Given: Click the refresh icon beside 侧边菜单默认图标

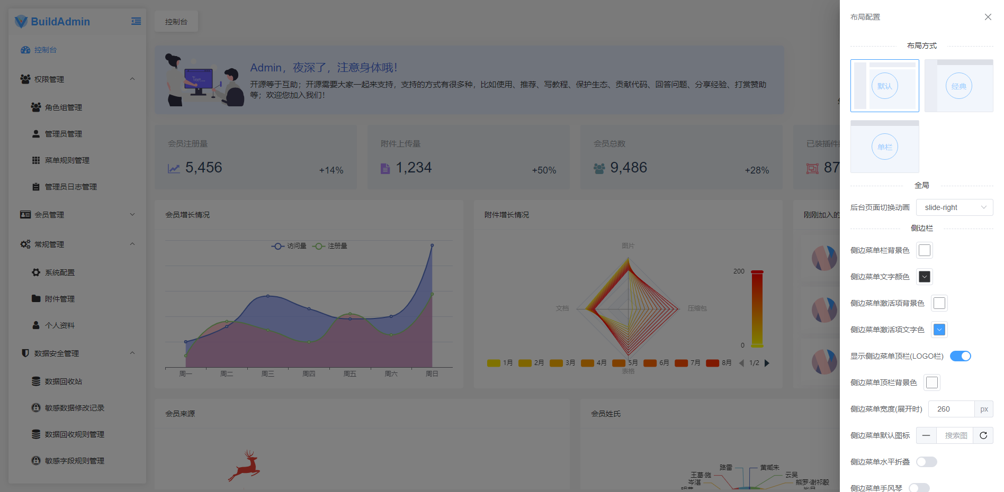Looking at the screenshot, I should click(983, 435).
